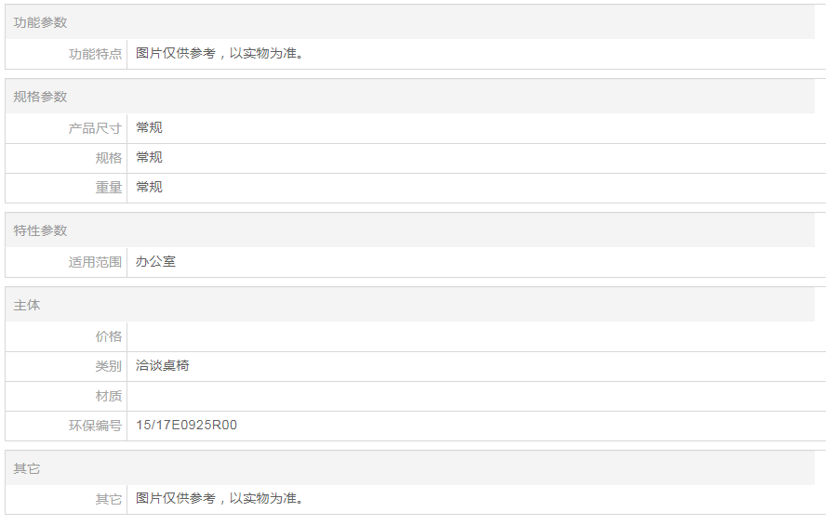The image size is (839, 525).
Task: Click the empty value cell beside 价格
Action: tap(465, 336)
